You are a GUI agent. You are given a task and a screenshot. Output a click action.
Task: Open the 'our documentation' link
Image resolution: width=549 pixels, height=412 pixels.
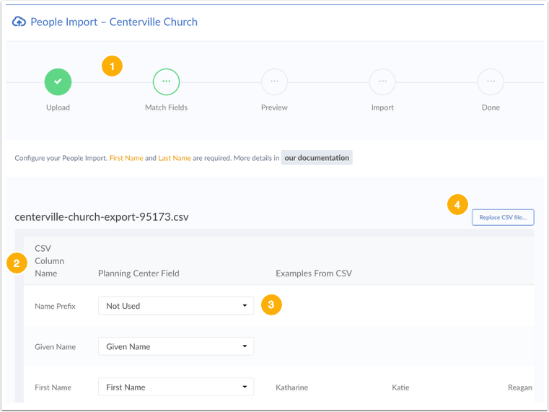317,158
